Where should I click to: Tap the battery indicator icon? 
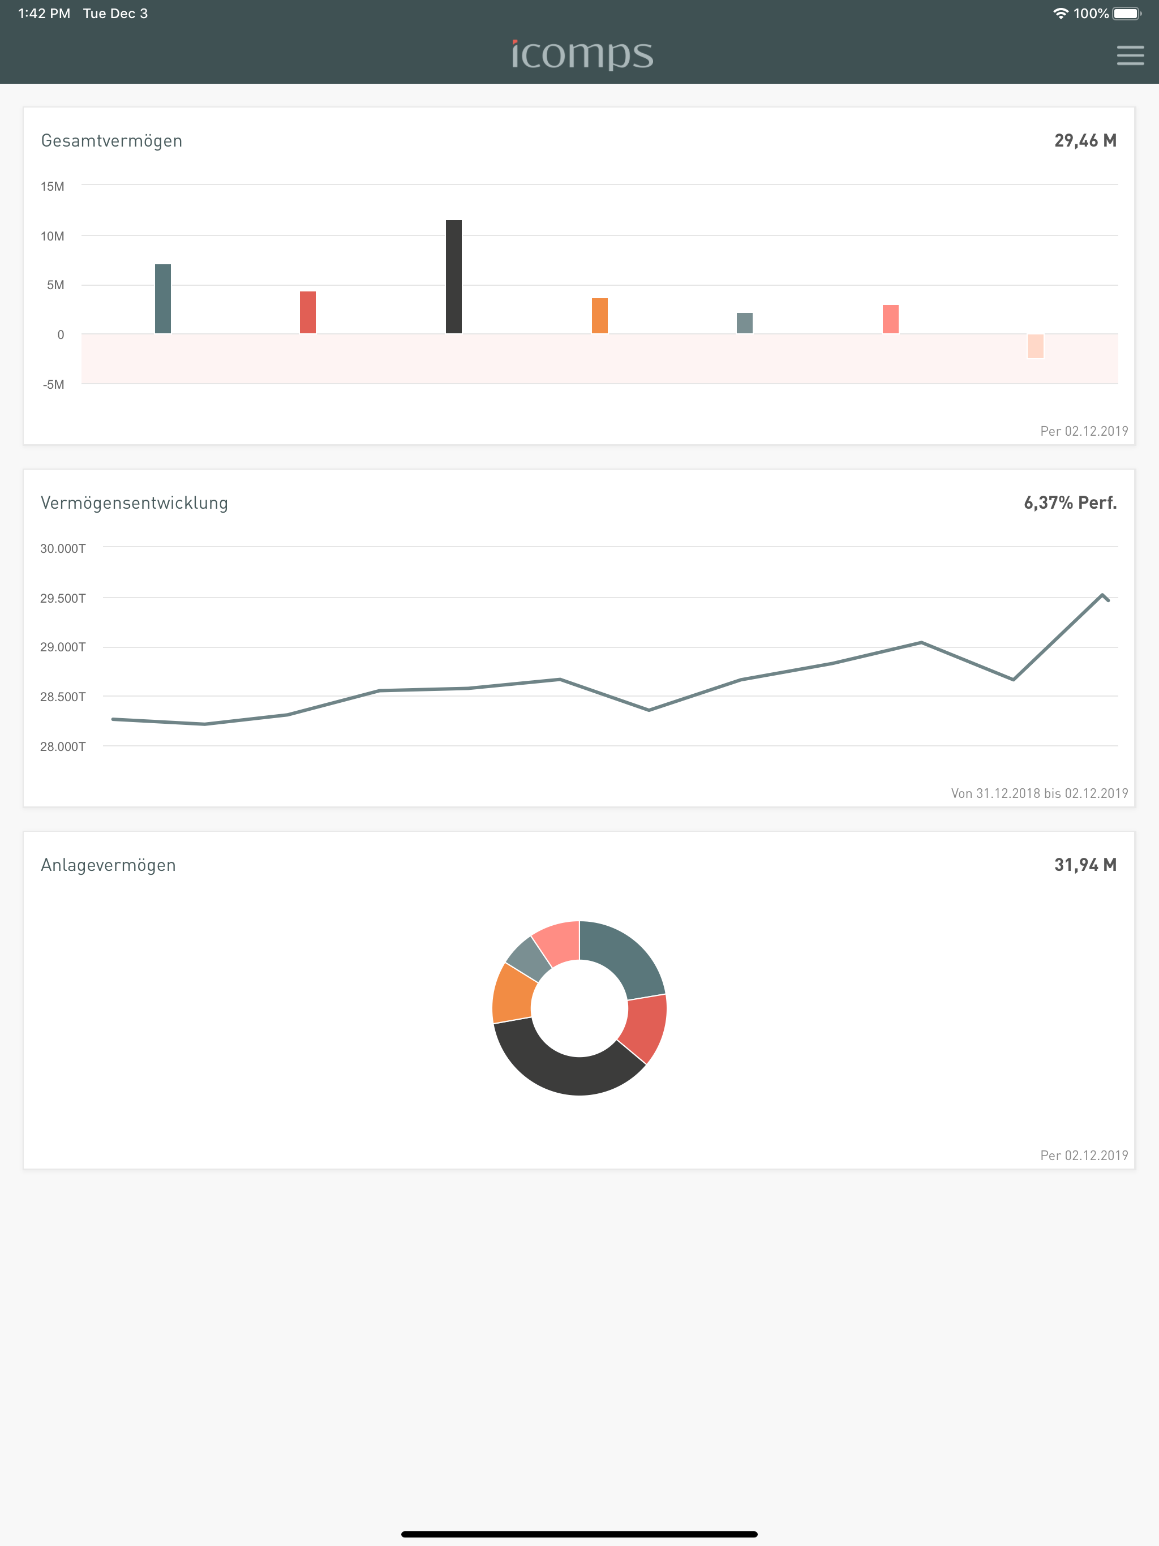1126,13
